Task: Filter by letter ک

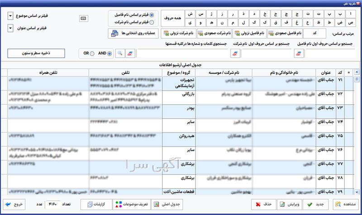Action: (x=265, y=23)
